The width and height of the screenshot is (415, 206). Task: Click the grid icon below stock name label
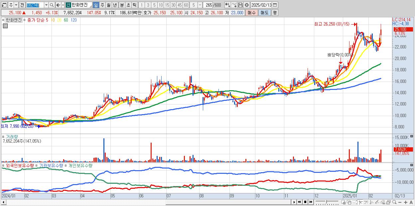(x=5, y=26)
